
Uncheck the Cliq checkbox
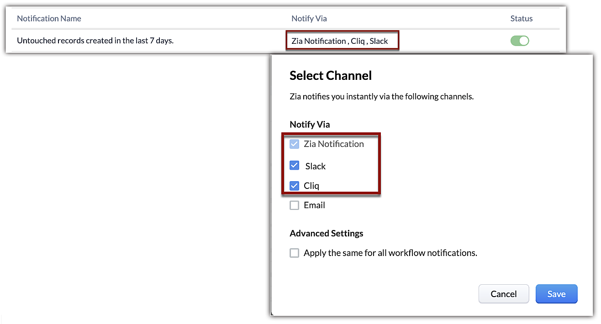[295, 186]
